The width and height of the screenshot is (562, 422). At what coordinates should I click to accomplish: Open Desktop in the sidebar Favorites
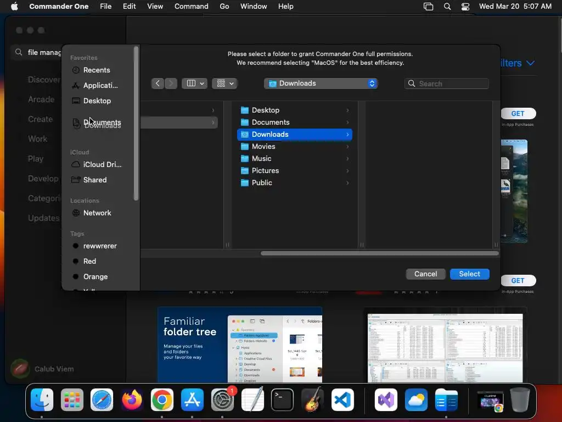97,101
